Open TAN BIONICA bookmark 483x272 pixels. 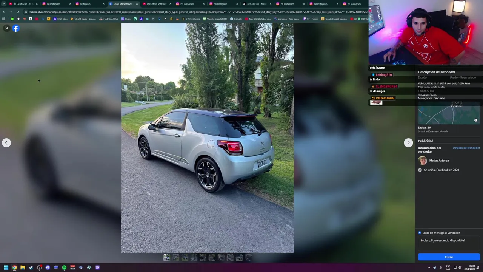pos(258,19)
